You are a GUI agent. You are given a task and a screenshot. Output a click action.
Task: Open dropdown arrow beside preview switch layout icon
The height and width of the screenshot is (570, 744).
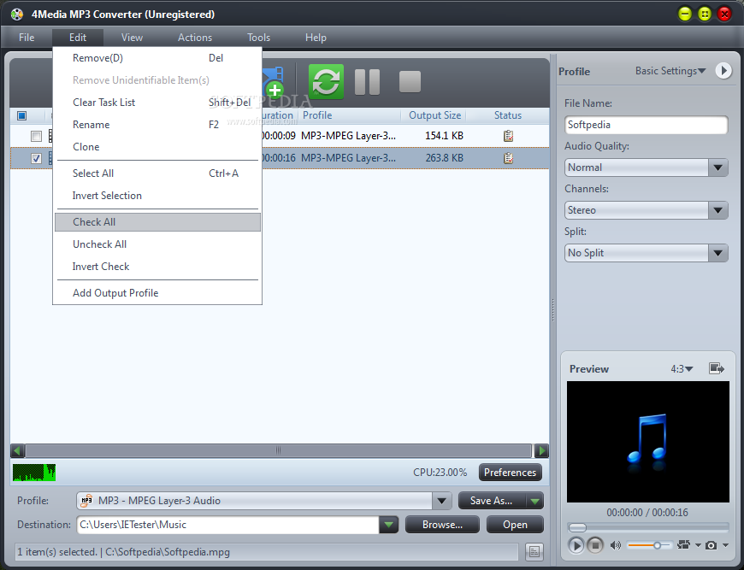(x=698, y=545)
